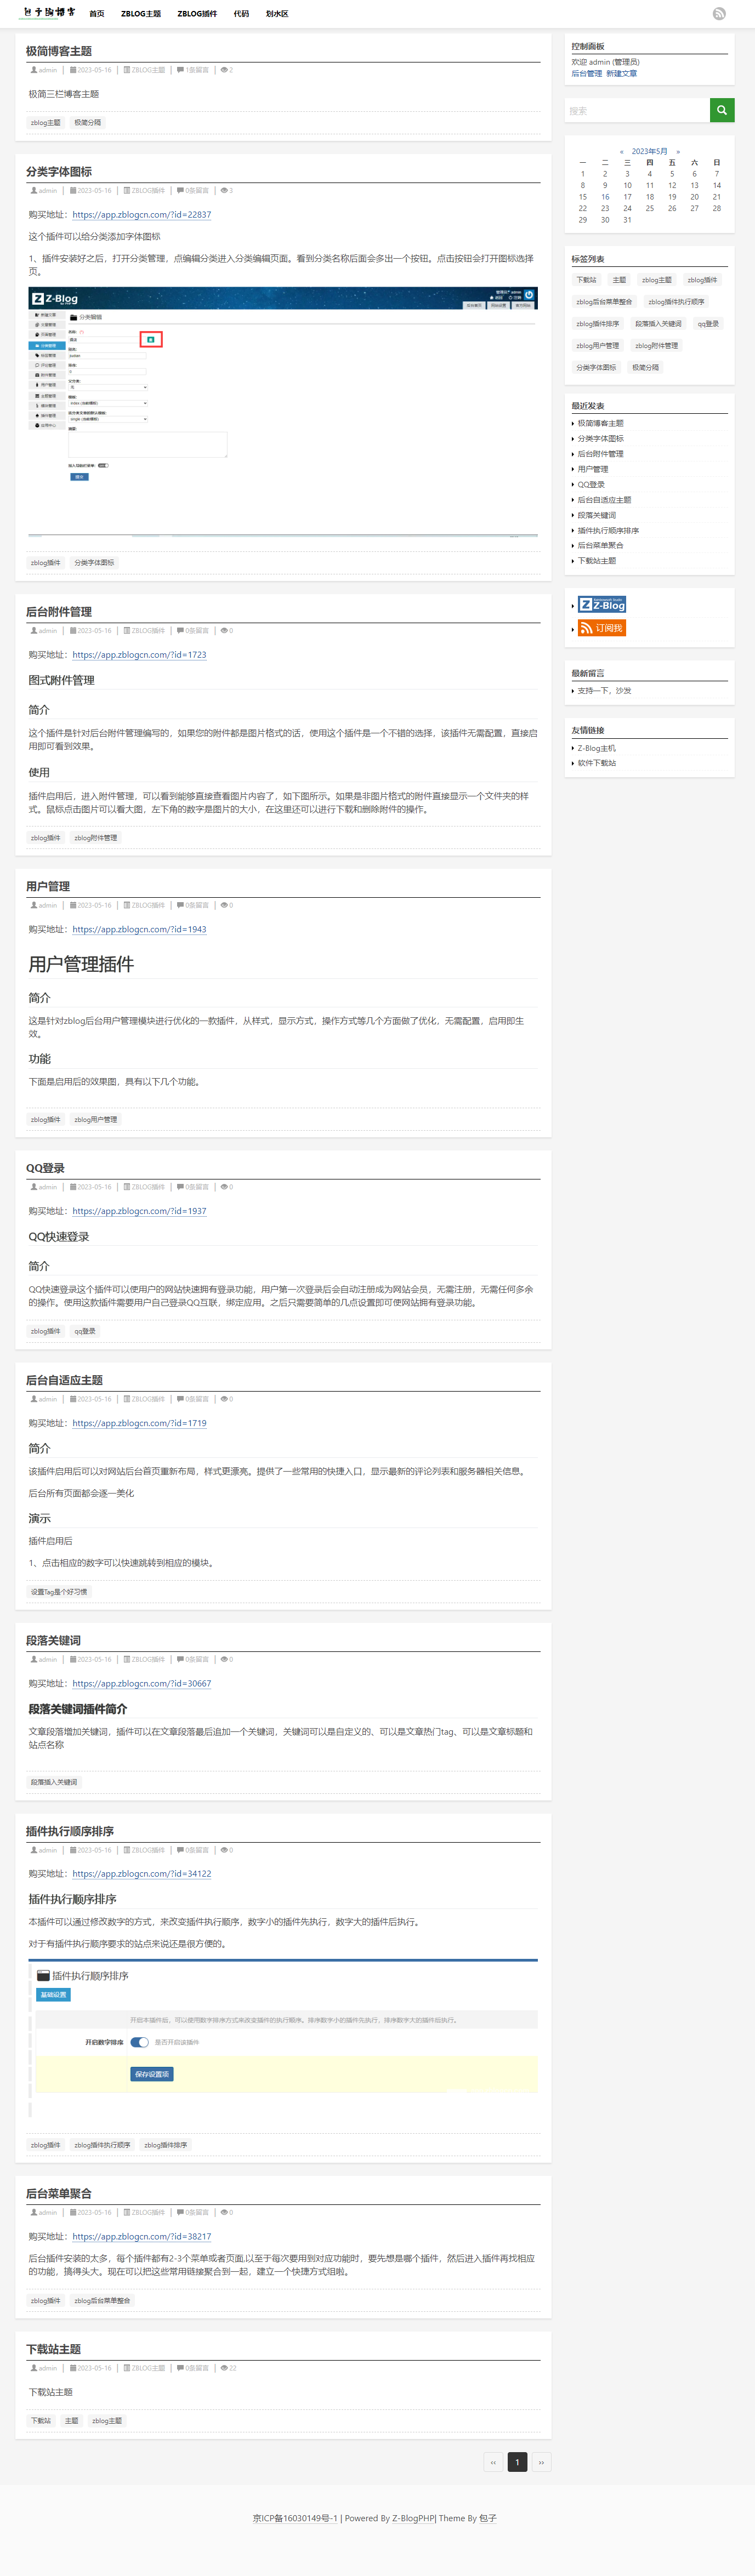Click the 新建文章 link

pos(621,73)
